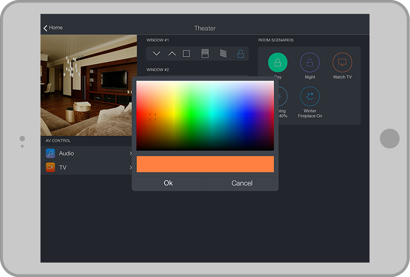Expand the Audio row chevron
Screen dimensions: 410x277
(x=130, y=154)
